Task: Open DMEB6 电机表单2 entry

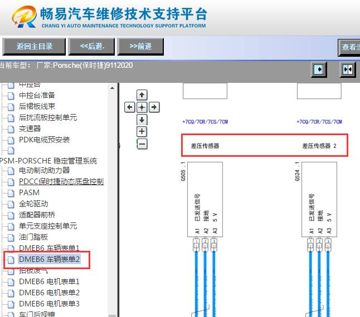Action: point(49,293)
